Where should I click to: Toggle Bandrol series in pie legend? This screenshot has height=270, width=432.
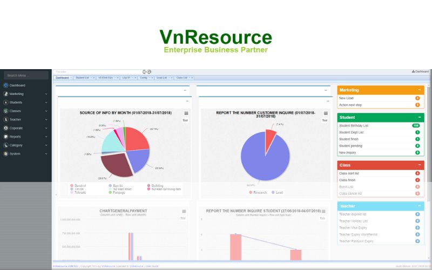[x=78, y=186]
